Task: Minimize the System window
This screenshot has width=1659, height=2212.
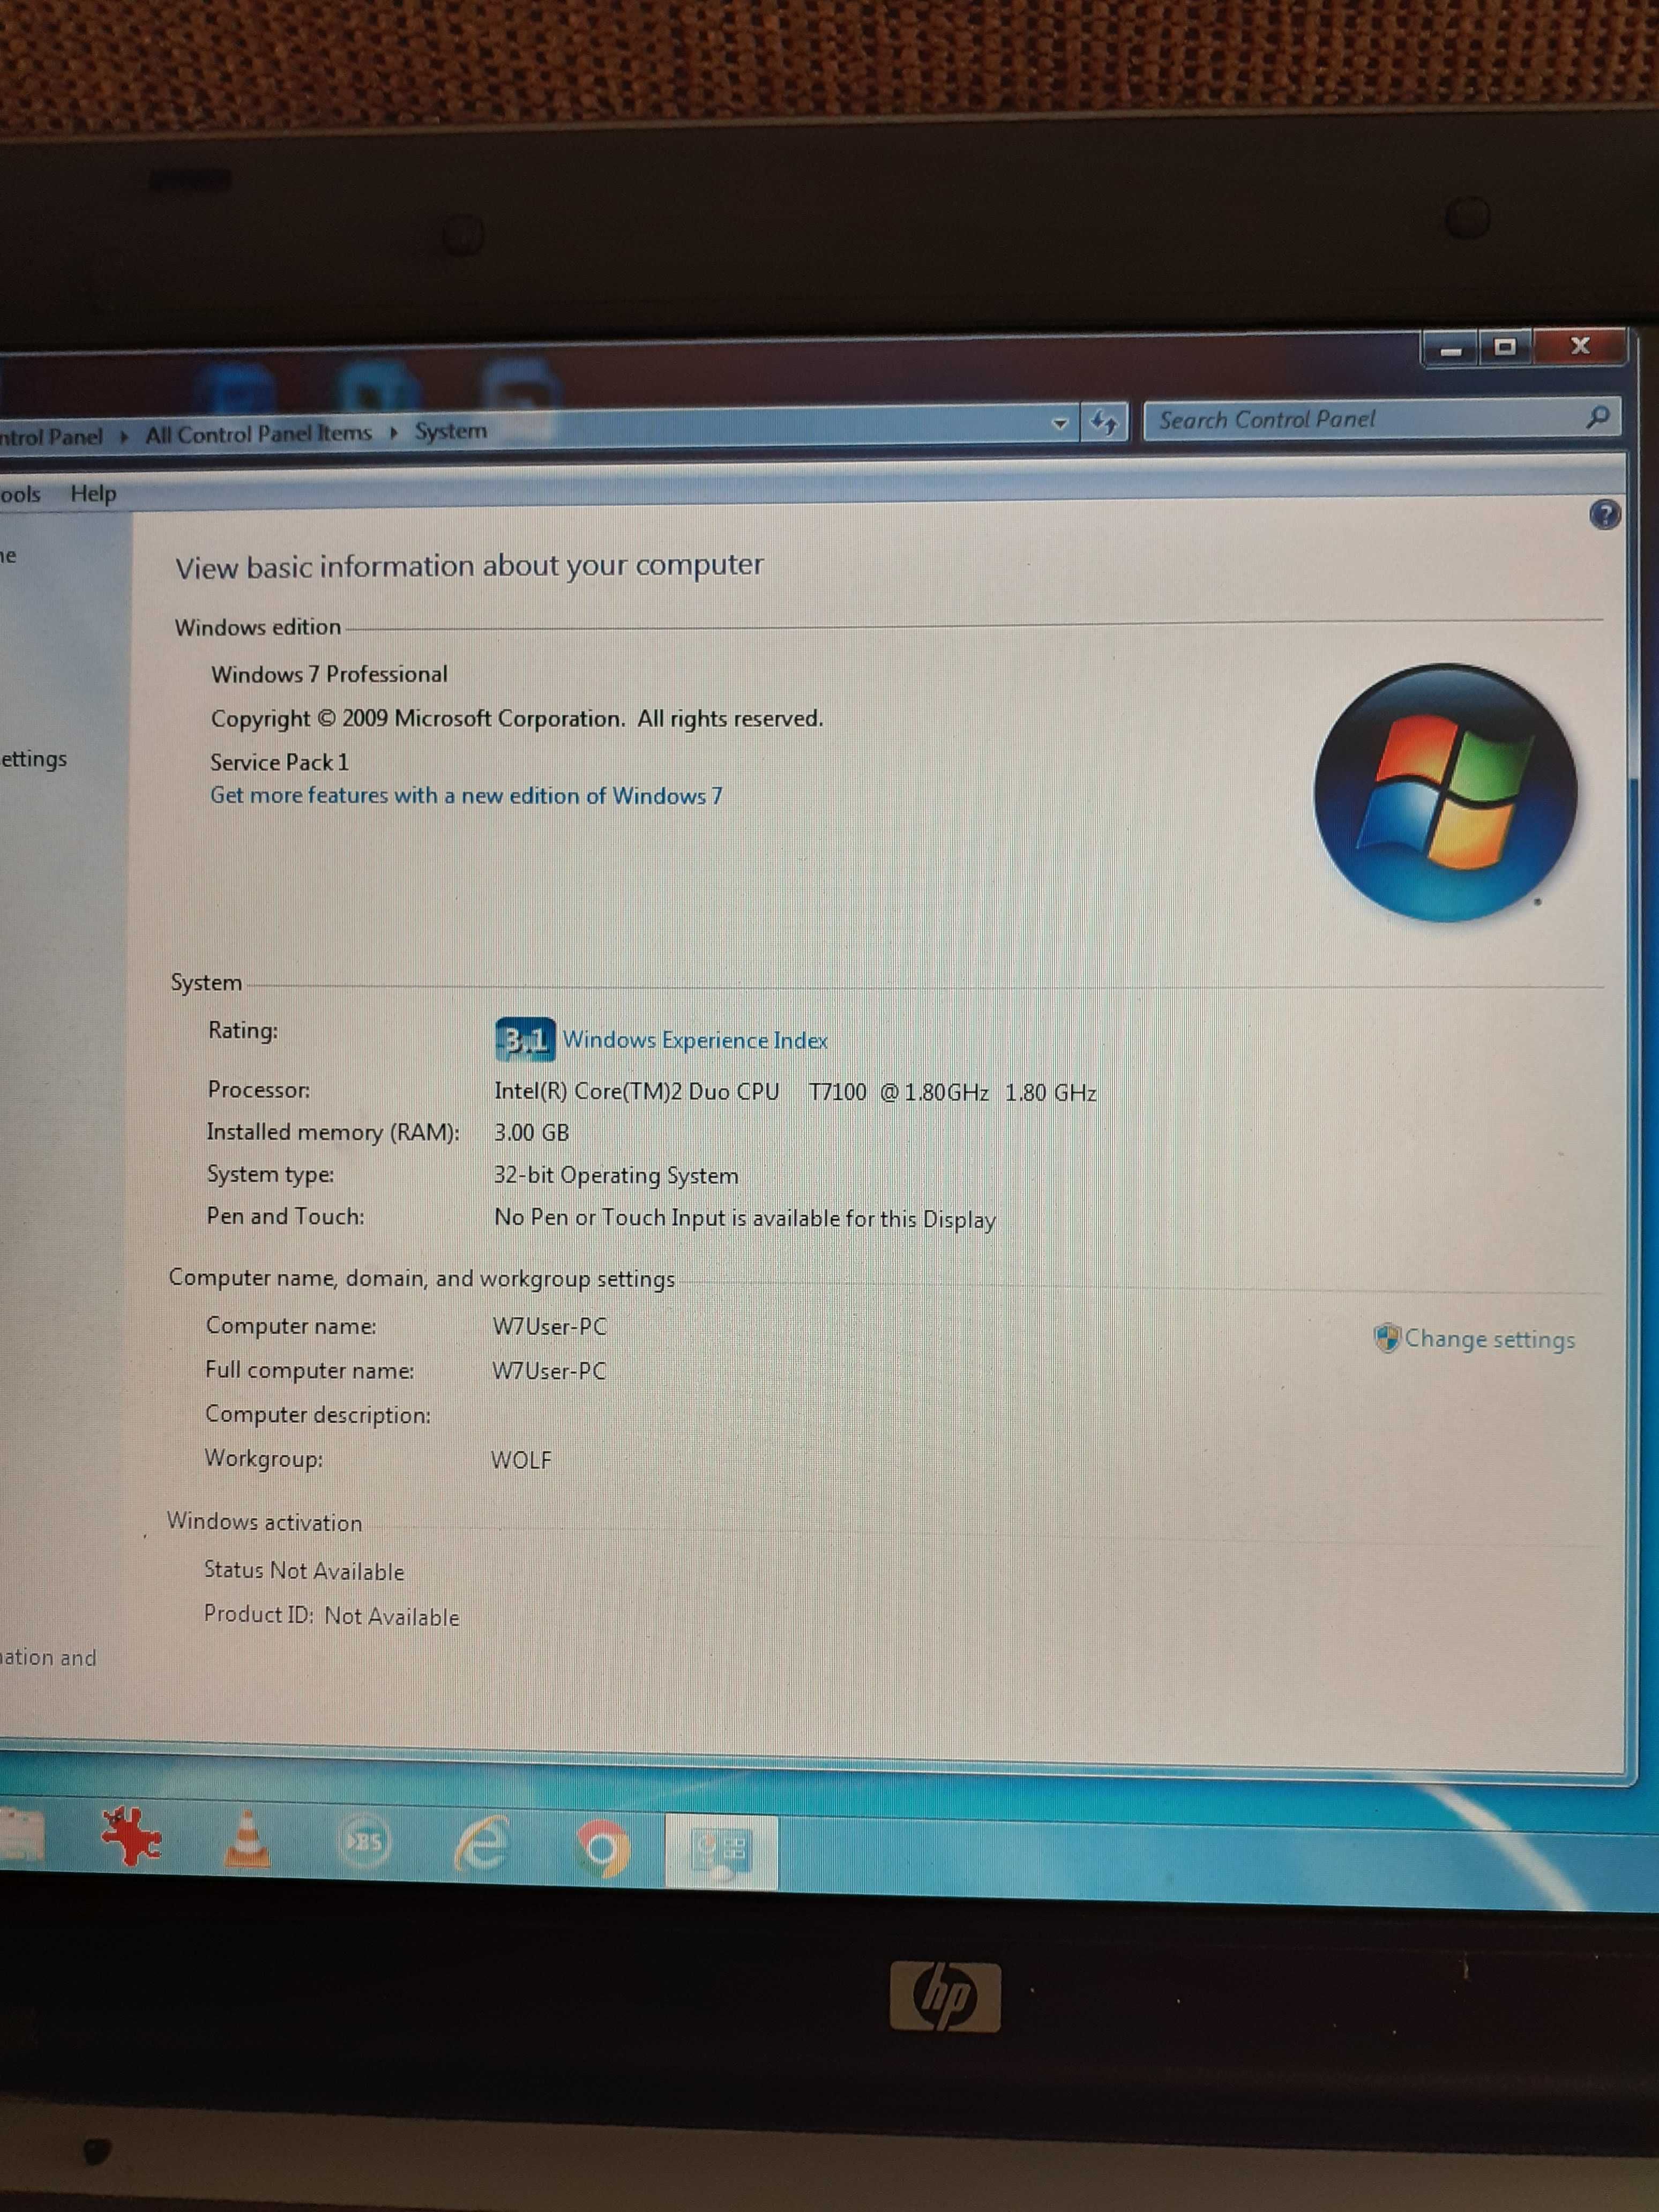Action: pyautogui.click(x=1451, y=349)
